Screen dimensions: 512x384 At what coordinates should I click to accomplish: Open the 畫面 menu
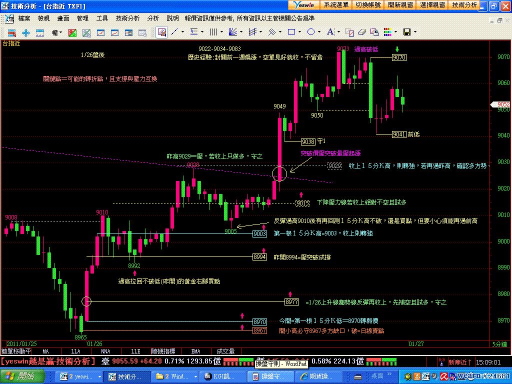(x=63, y=18)
